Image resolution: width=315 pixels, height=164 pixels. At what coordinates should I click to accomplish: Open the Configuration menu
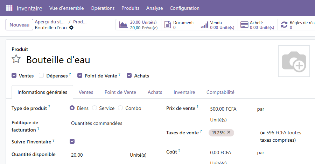[184, 8]
